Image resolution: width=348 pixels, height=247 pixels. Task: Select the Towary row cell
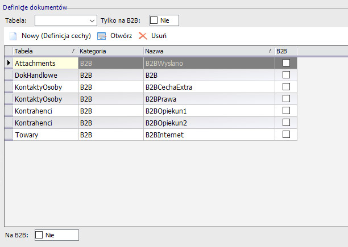tap(41, 135)
